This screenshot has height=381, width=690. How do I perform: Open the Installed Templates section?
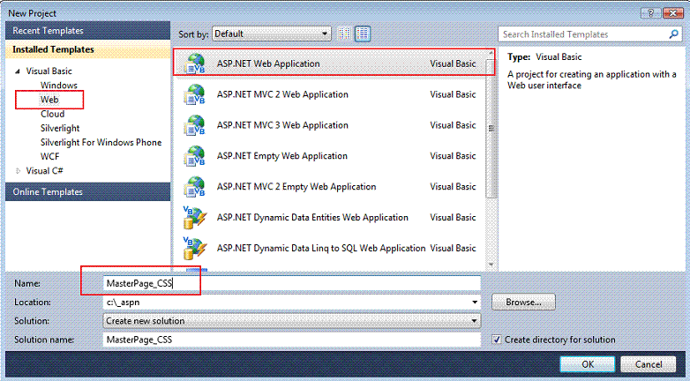click(x=87, y=49)
